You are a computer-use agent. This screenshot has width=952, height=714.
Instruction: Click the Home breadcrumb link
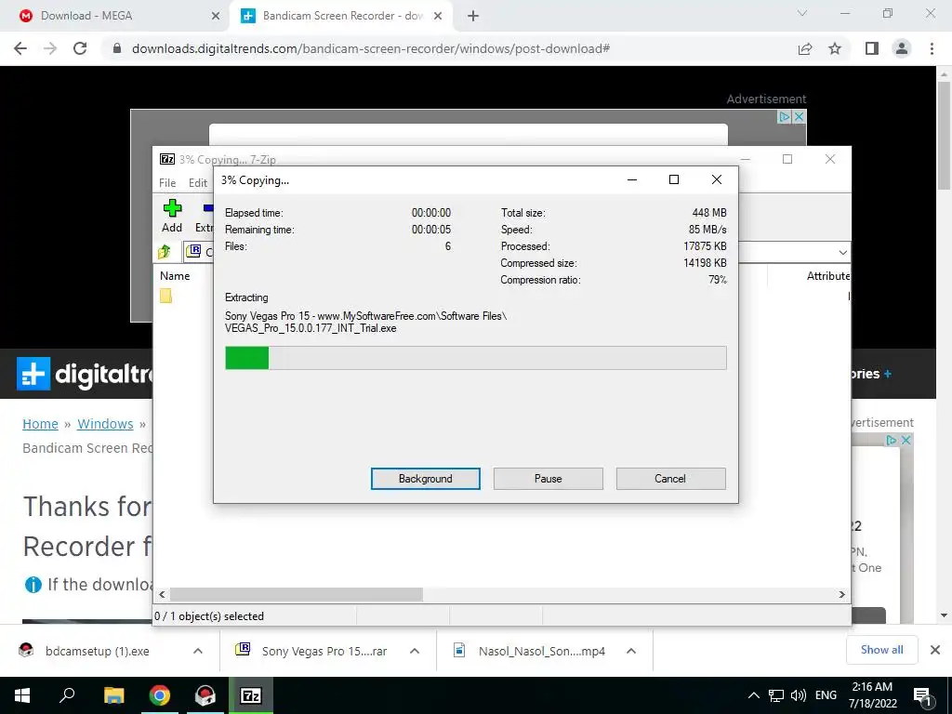point(40,424)
